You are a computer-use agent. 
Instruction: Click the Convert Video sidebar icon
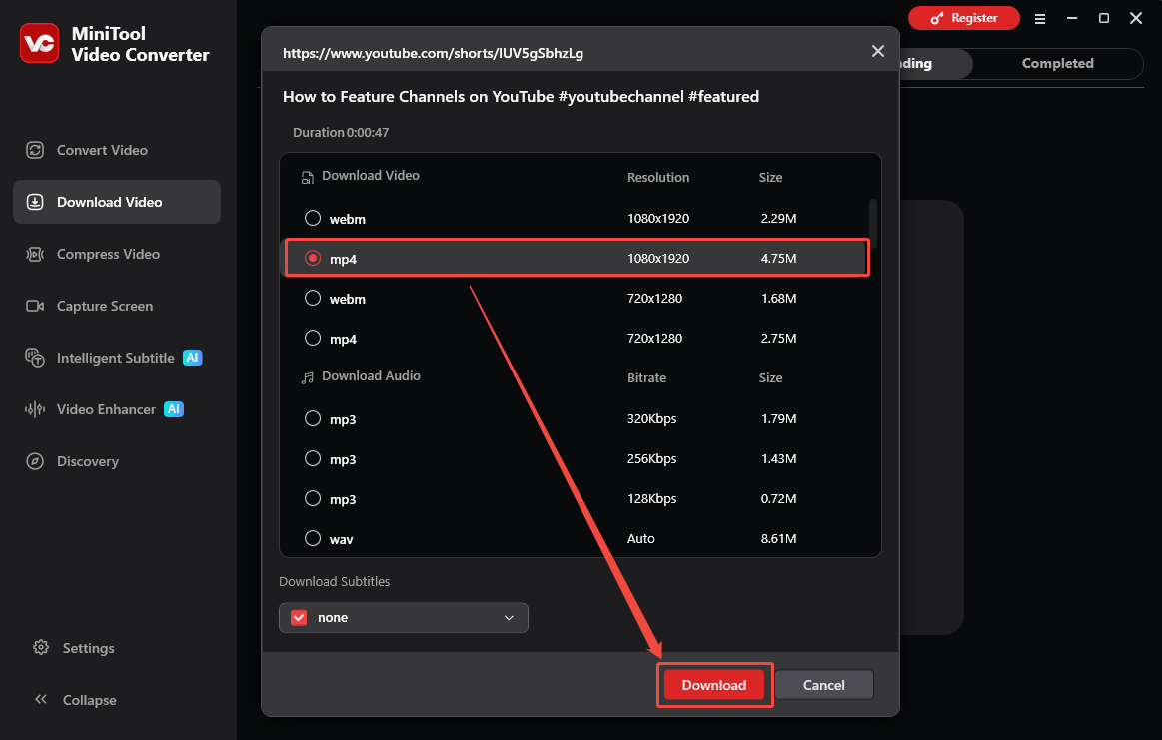point(35,151)
